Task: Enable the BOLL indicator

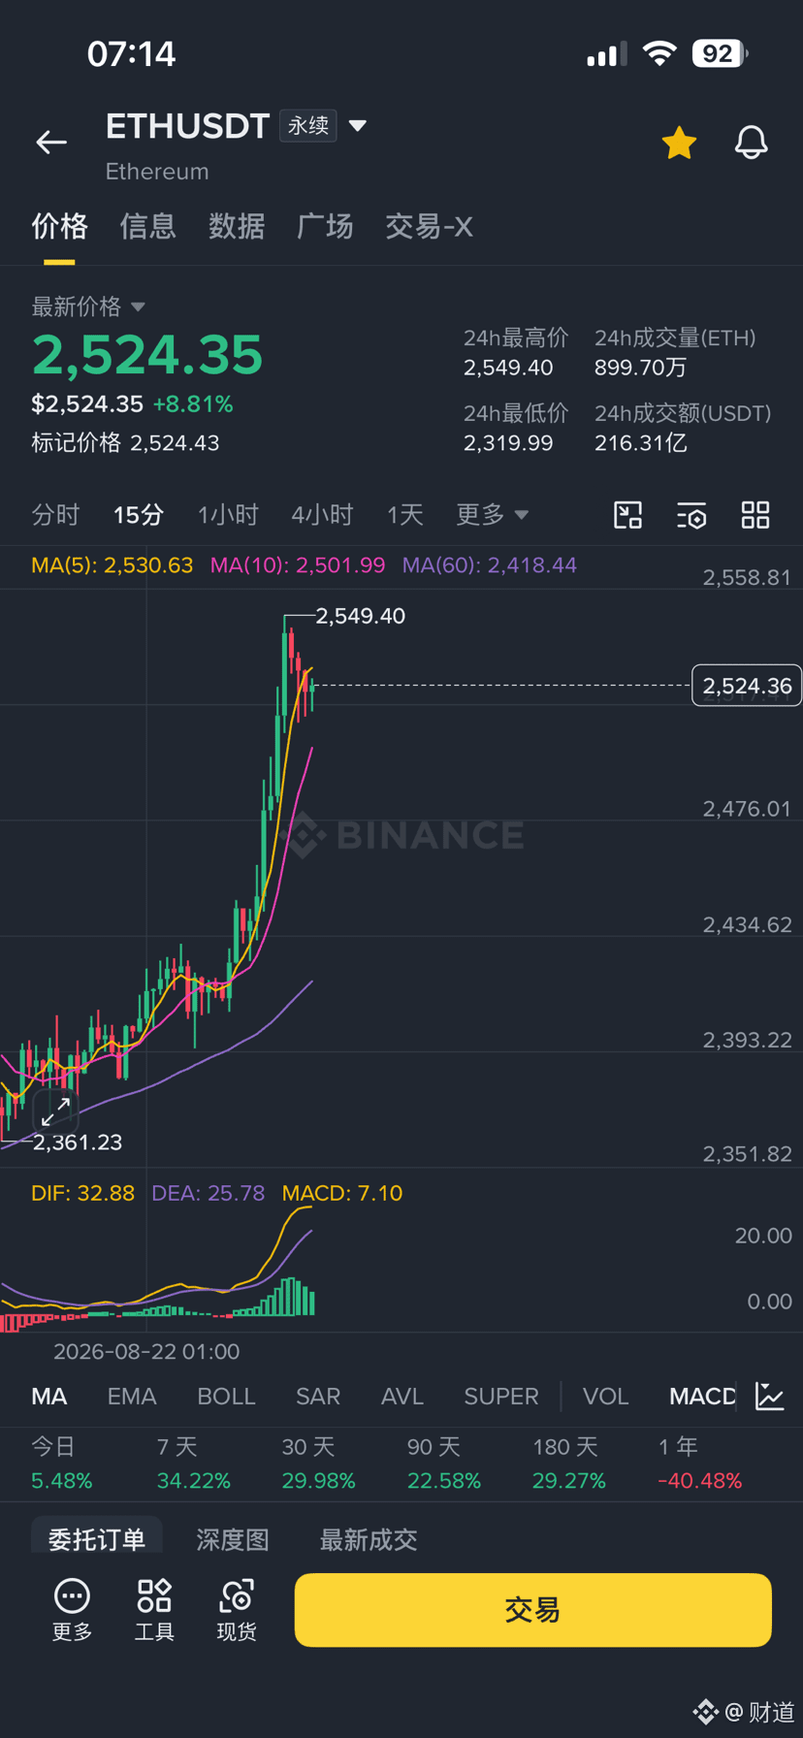Action: pos(226,1397)
